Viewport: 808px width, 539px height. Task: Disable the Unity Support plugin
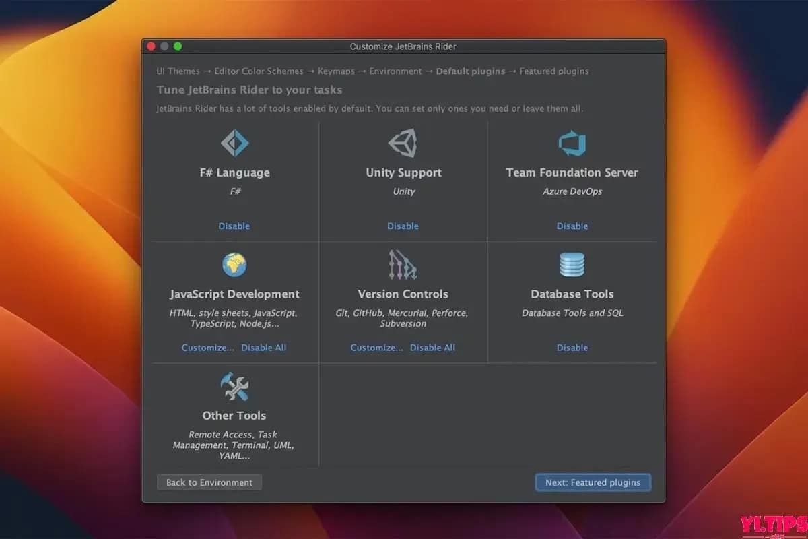[403, 226]
